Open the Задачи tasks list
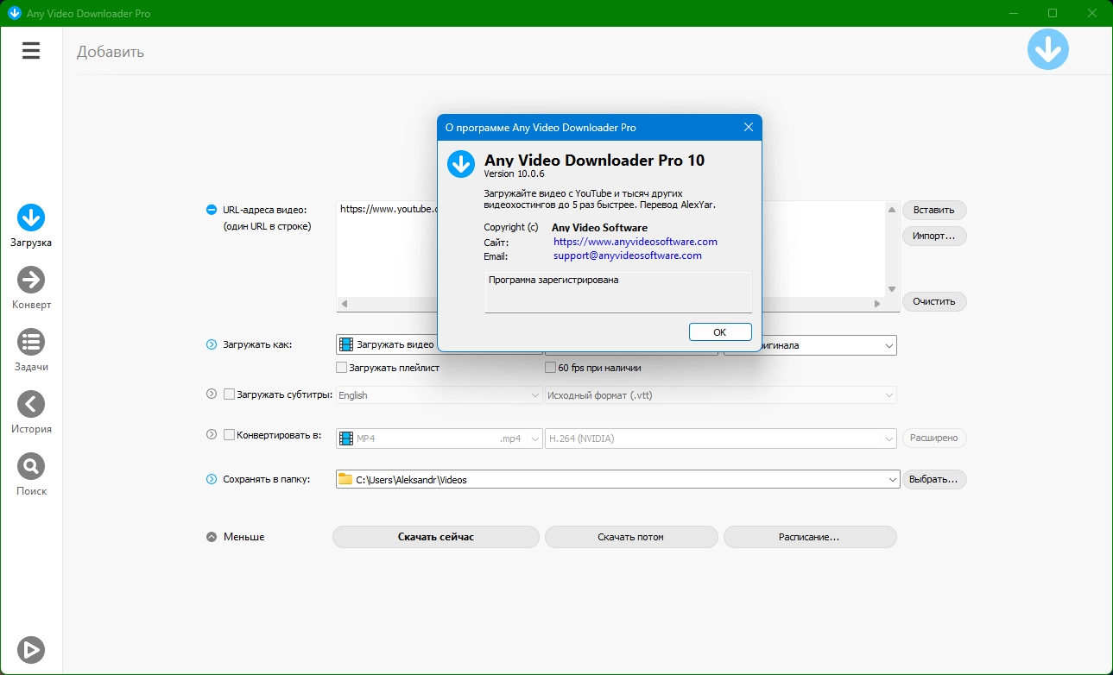The image size is (1113, 675). click(31, 350)
